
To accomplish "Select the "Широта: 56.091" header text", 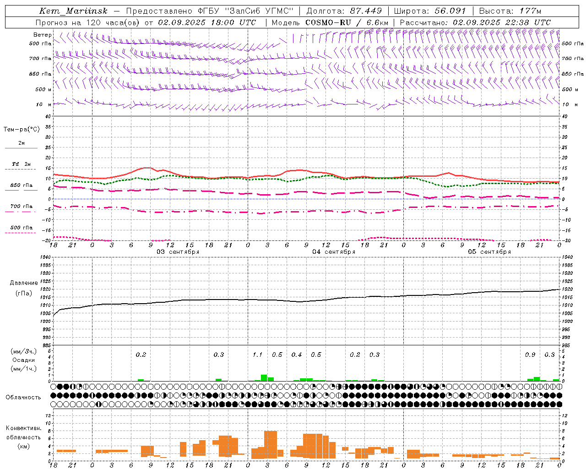I will tap(429, 11).
